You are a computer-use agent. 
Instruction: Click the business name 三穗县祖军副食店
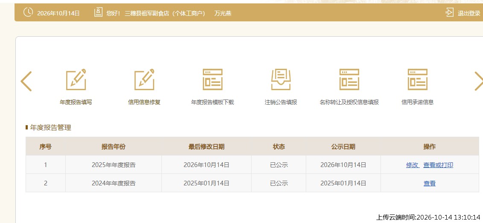[x=147, y=13]
